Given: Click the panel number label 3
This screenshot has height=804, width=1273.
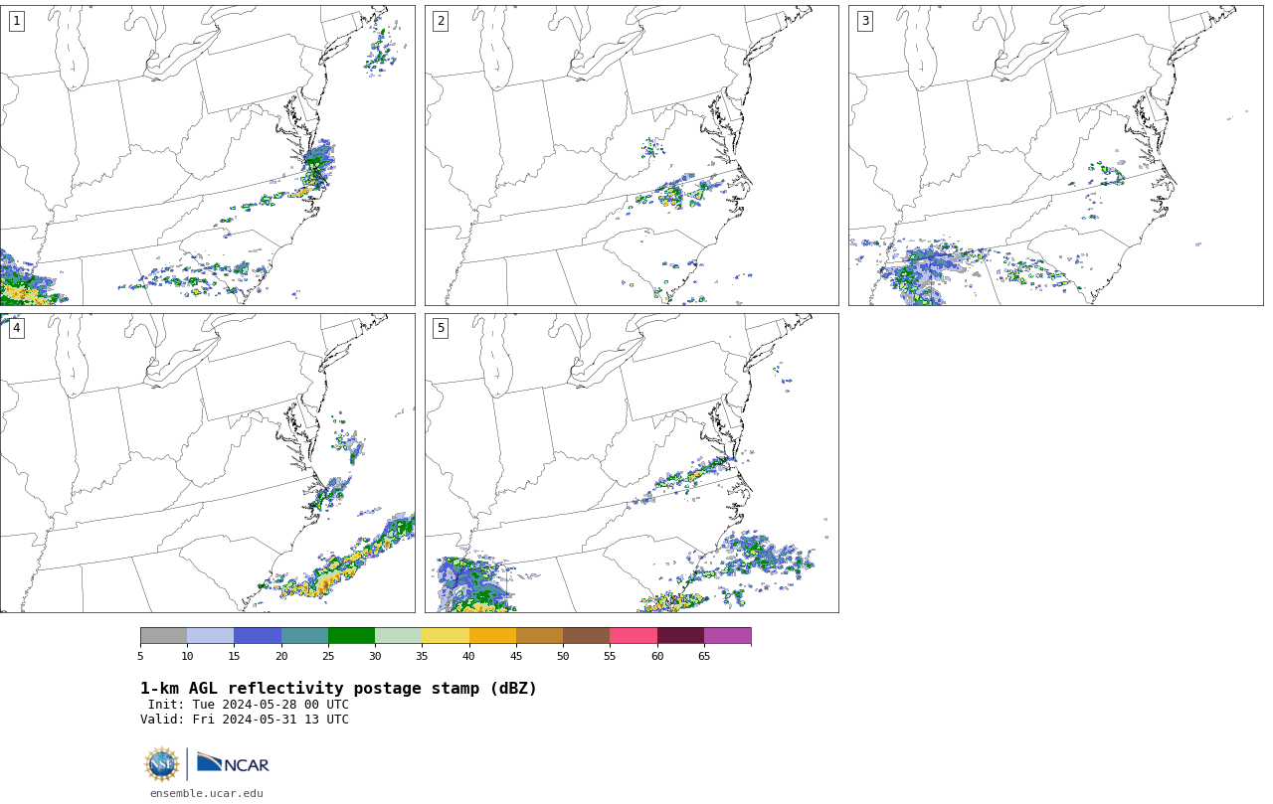Looking at the screenshot, I should tap(864, 21).
